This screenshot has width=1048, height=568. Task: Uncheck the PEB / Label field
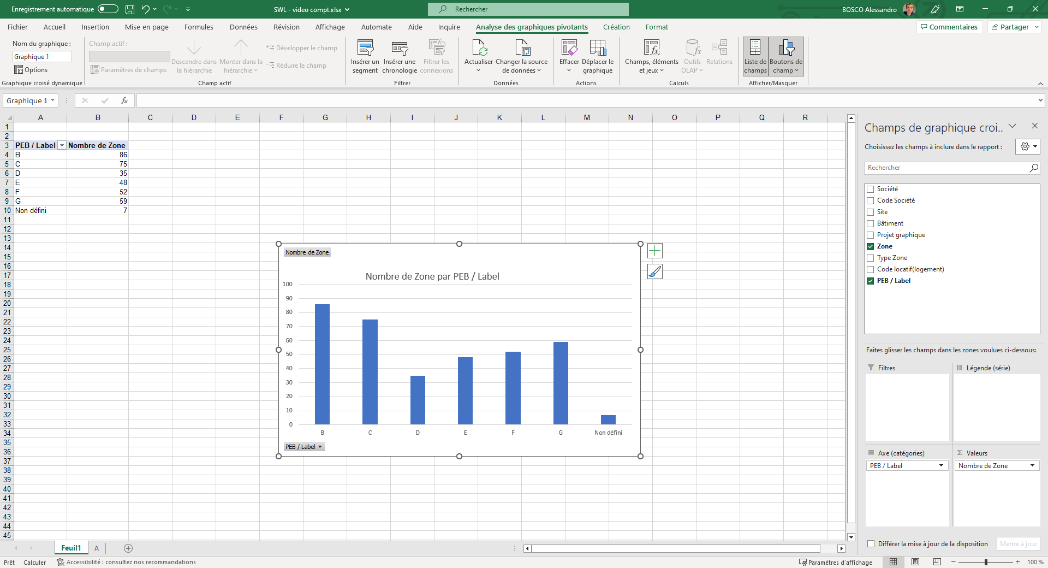[871, 281]
